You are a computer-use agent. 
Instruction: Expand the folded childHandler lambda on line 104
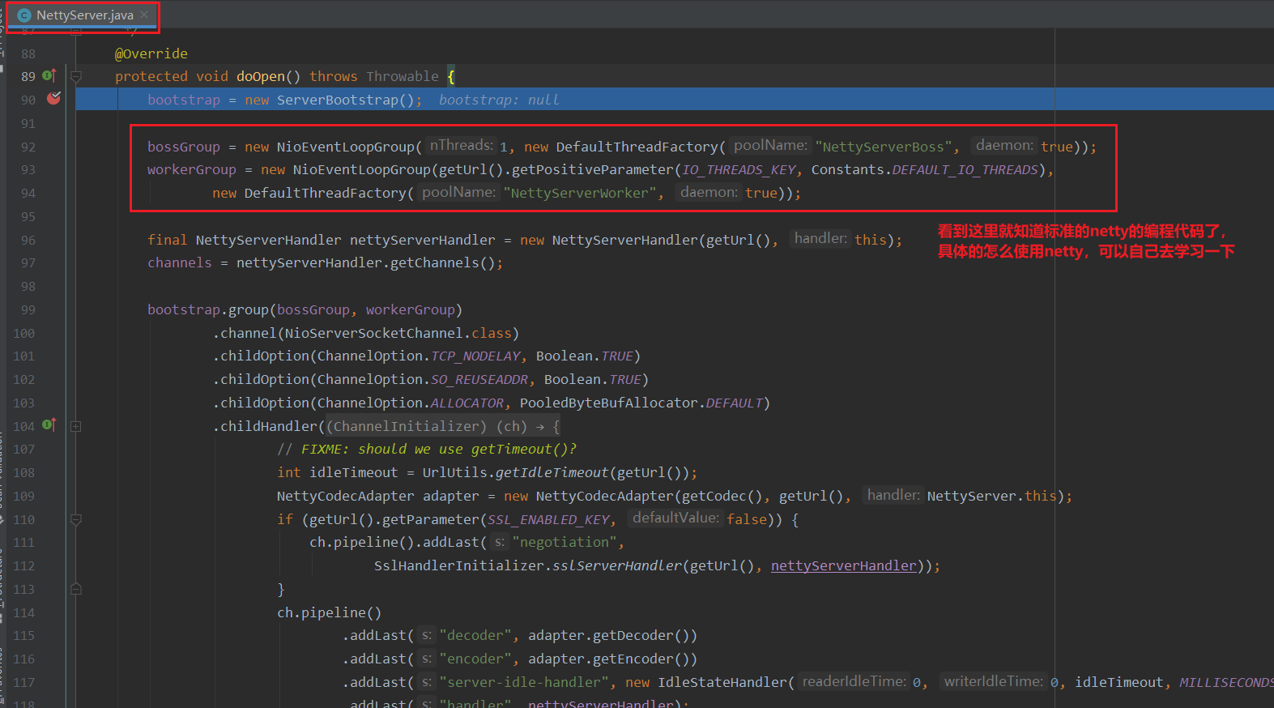[76, 426]
